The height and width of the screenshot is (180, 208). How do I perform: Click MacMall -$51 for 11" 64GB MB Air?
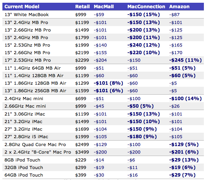(x=99, y=68)
